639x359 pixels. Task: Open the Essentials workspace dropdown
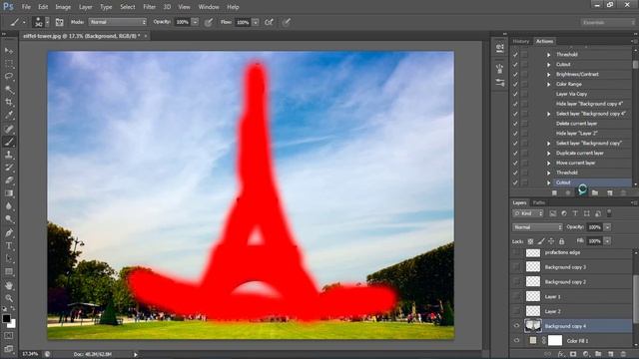[607, 22]
